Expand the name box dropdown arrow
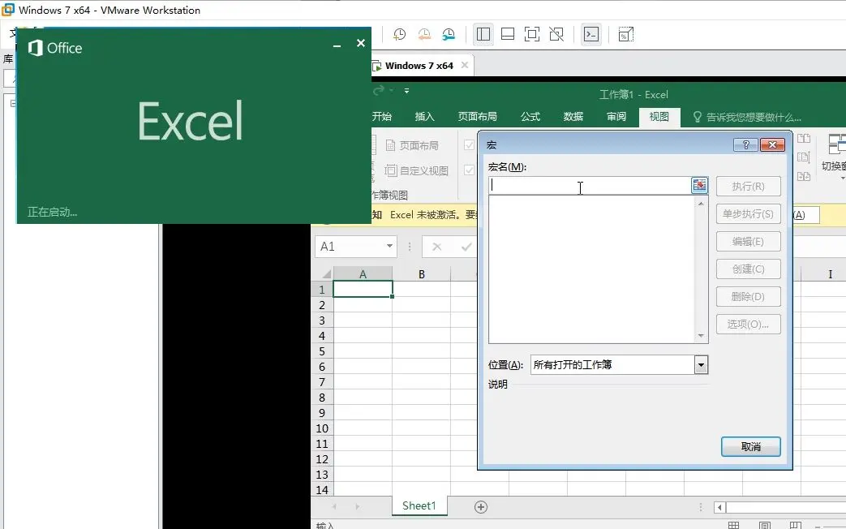The width and height of the screenshot is (846, 529). [x=389, y=247]
